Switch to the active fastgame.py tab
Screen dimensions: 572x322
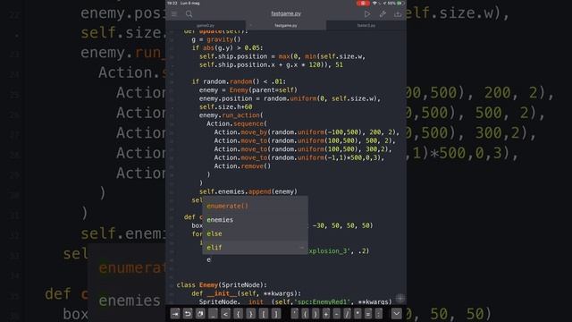coord(286,25)
